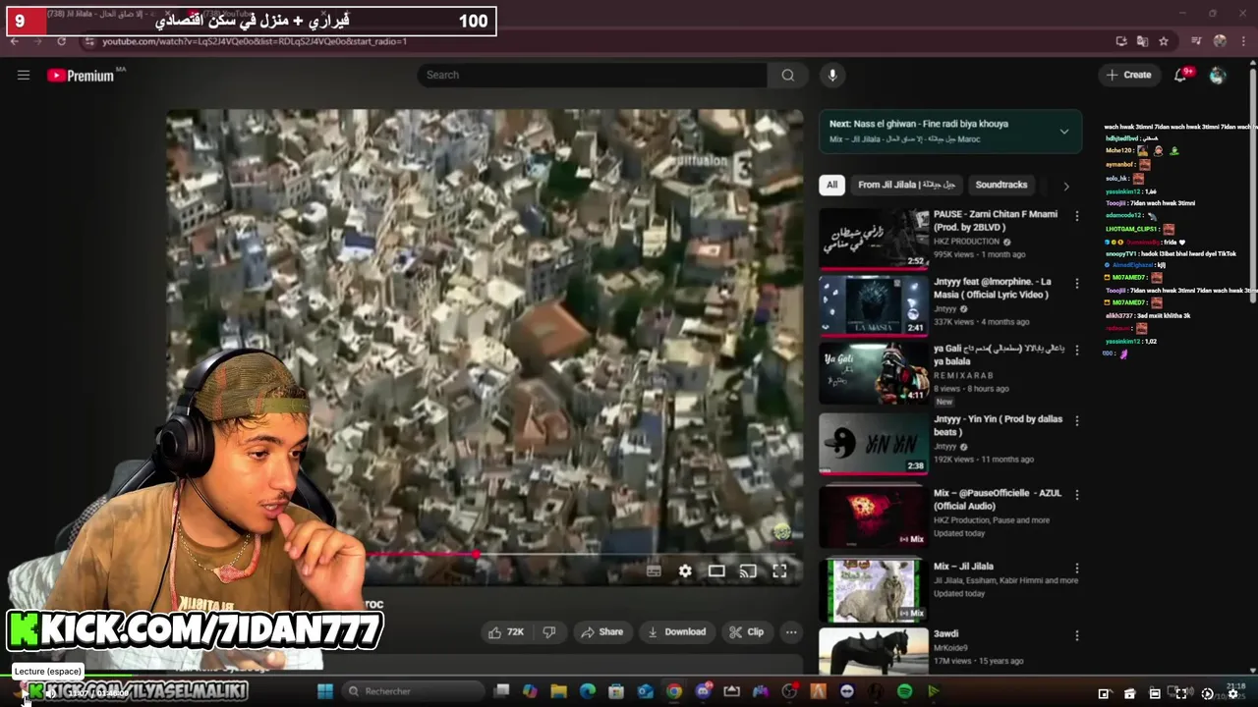Dislike the video
Viewport: 1258px width, 707px height.
(x=549, y=632)
